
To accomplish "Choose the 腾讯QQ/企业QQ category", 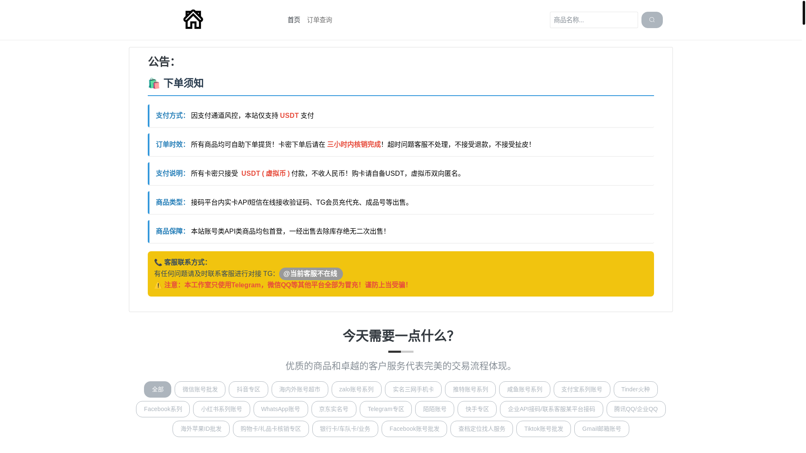I will tap(636, 409).
